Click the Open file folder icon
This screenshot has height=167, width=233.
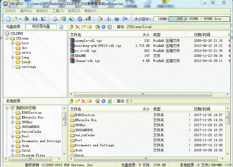[x=15, y=19]
